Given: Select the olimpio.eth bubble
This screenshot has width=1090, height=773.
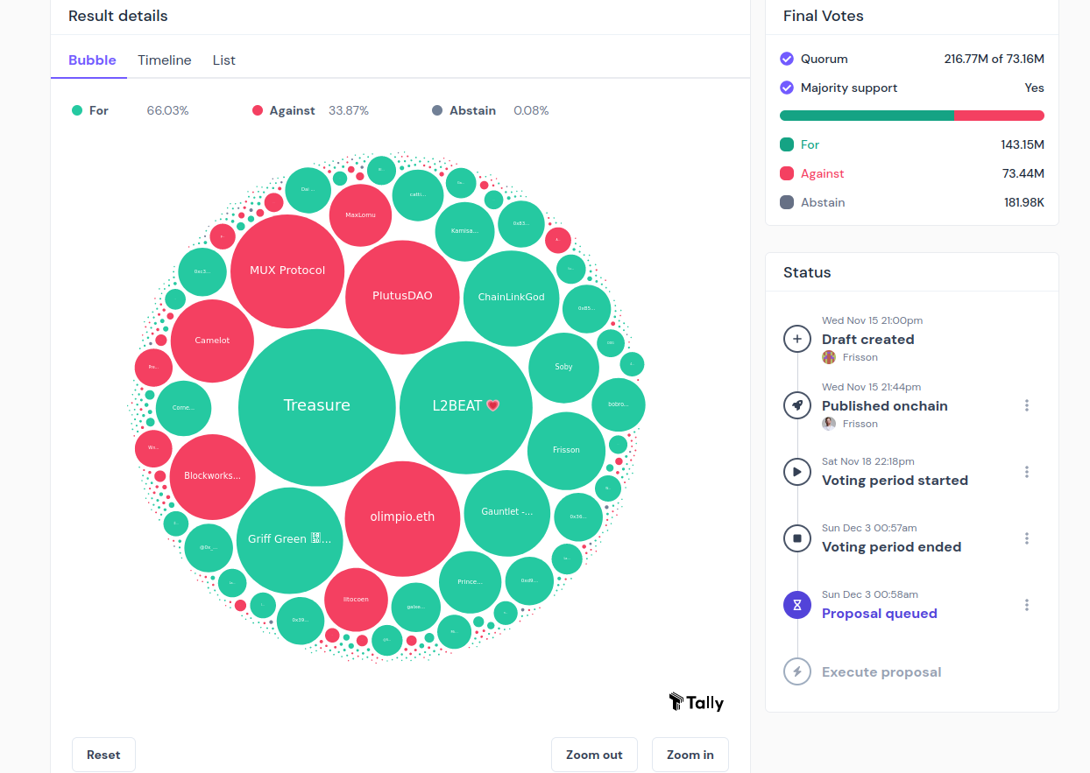Looking at the screenshot, I should pos(402,518).
